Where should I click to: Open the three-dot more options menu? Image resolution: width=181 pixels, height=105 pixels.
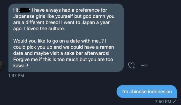pyautogui.click(x=144, y=66)
